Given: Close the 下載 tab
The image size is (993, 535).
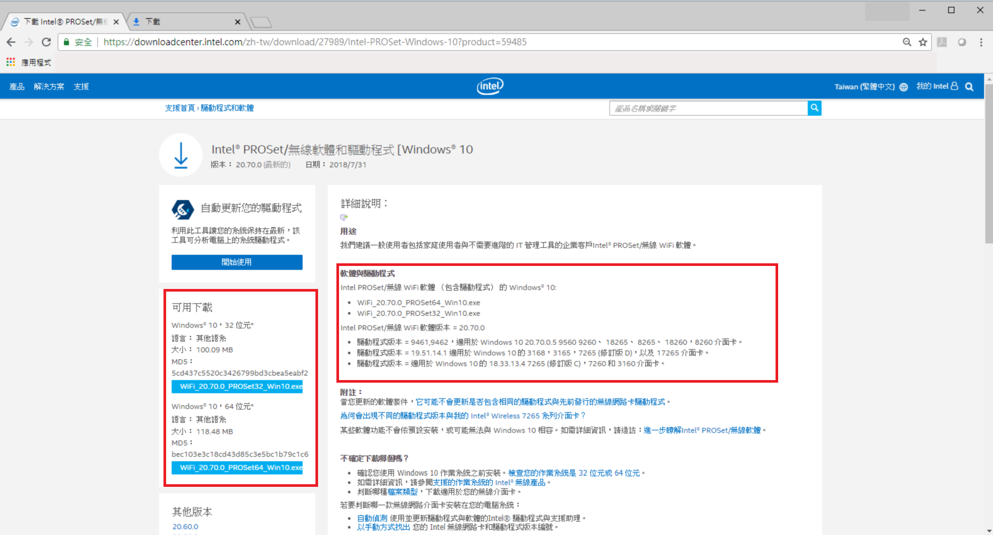Looking at the screenshot, I should click(x=237, y=22).
